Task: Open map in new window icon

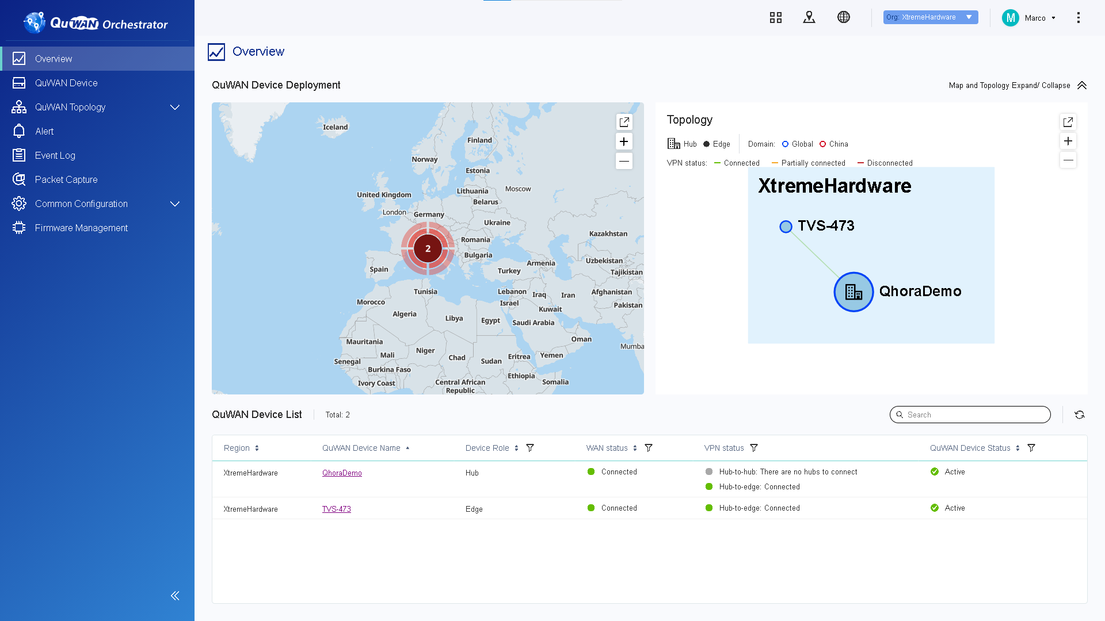Action: click(x=624, y=122)
